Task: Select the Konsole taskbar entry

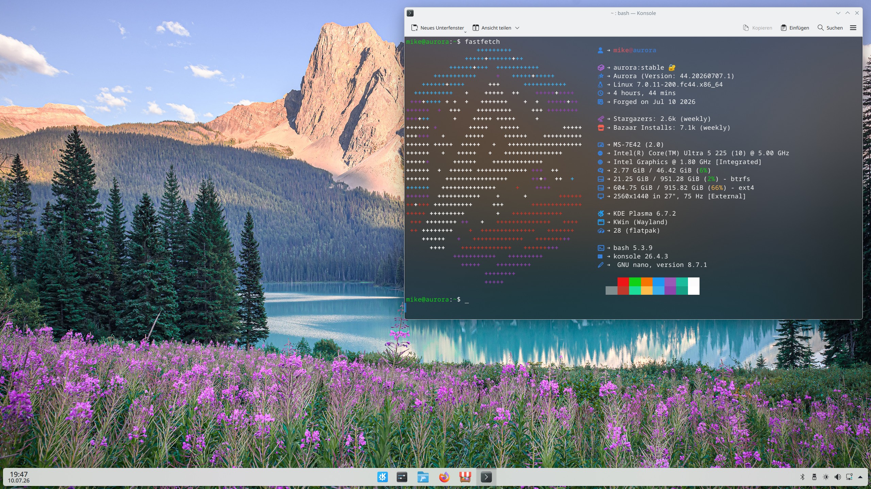Action: click(486, 477)
